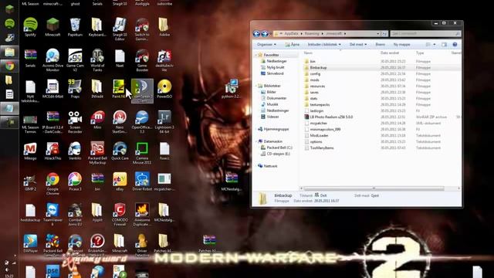Select Dokumenter library in sidebar
The image size is (494, 278).
coord(276,98)
